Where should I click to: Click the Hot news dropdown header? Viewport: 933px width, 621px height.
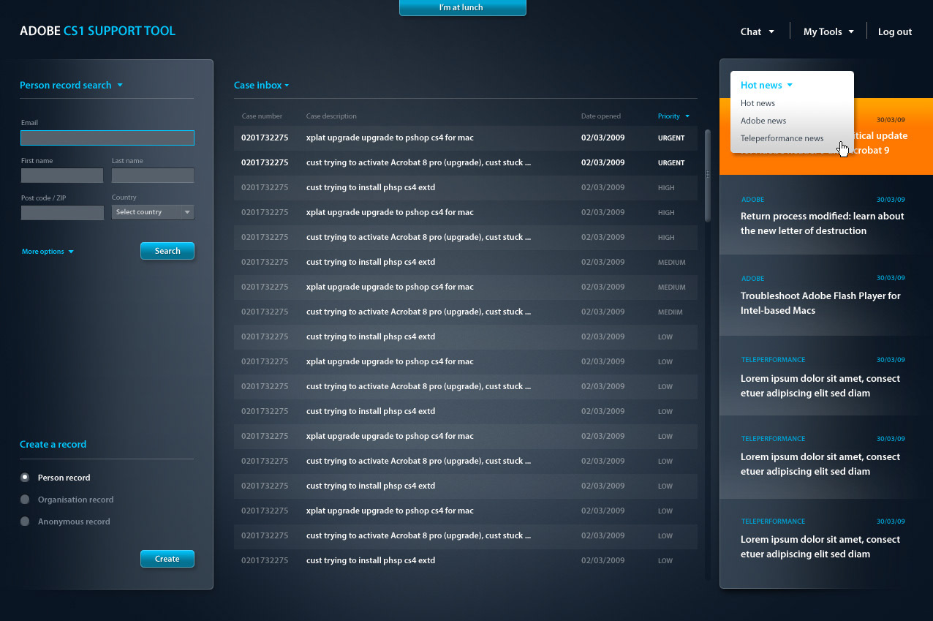click(x=766, y=85)
